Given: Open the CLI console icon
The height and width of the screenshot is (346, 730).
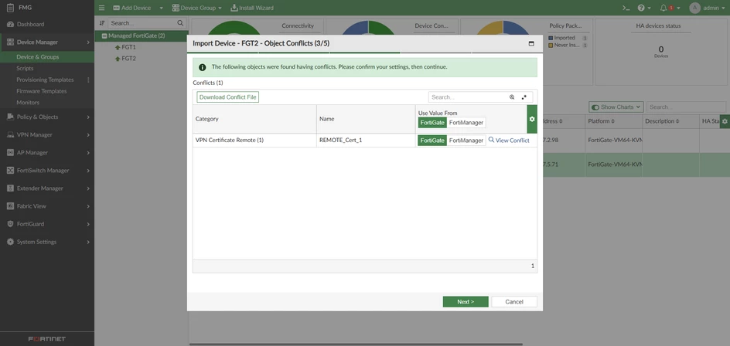Looking at the screenshot, I should click(626, 8).
